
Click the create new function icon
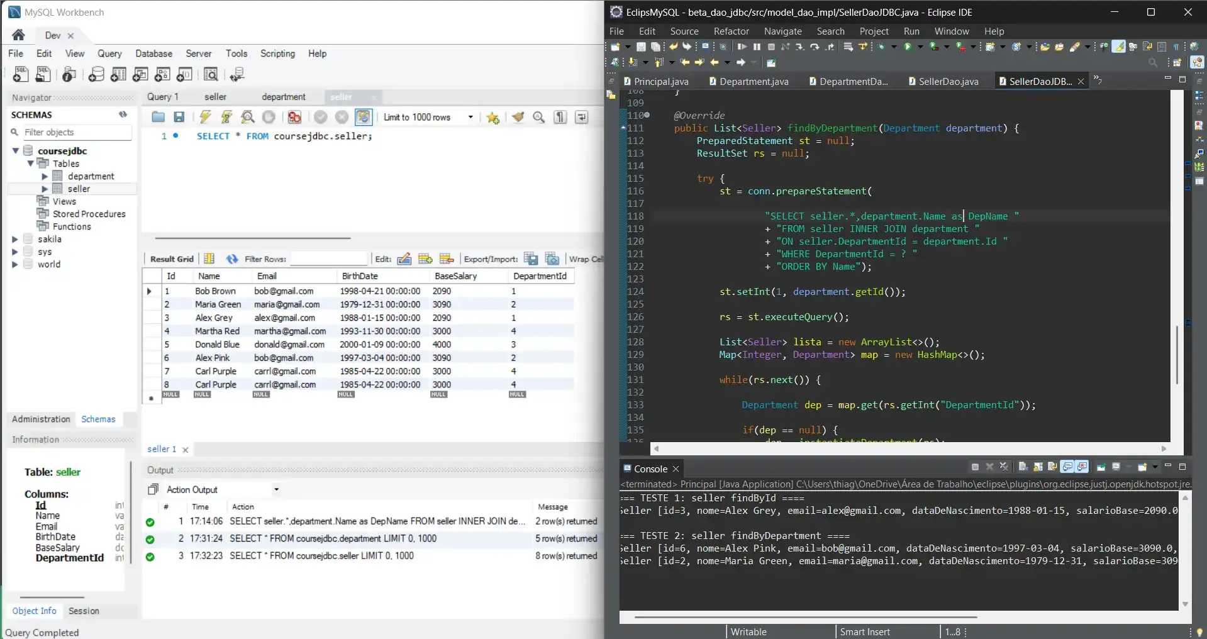tap(184, 75)
